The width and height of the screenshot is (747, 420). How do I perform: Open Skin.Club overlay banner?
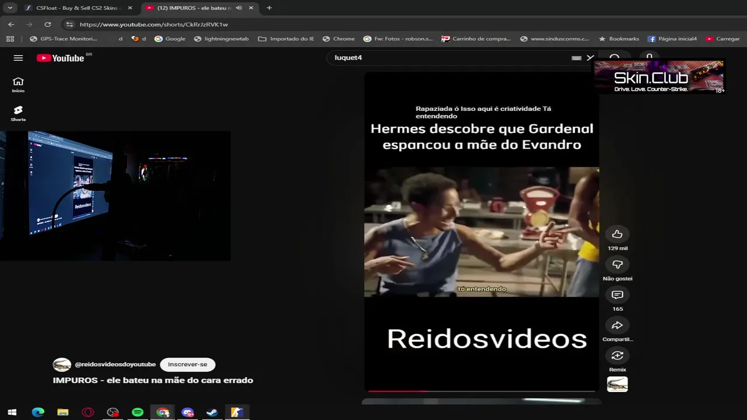659,76
